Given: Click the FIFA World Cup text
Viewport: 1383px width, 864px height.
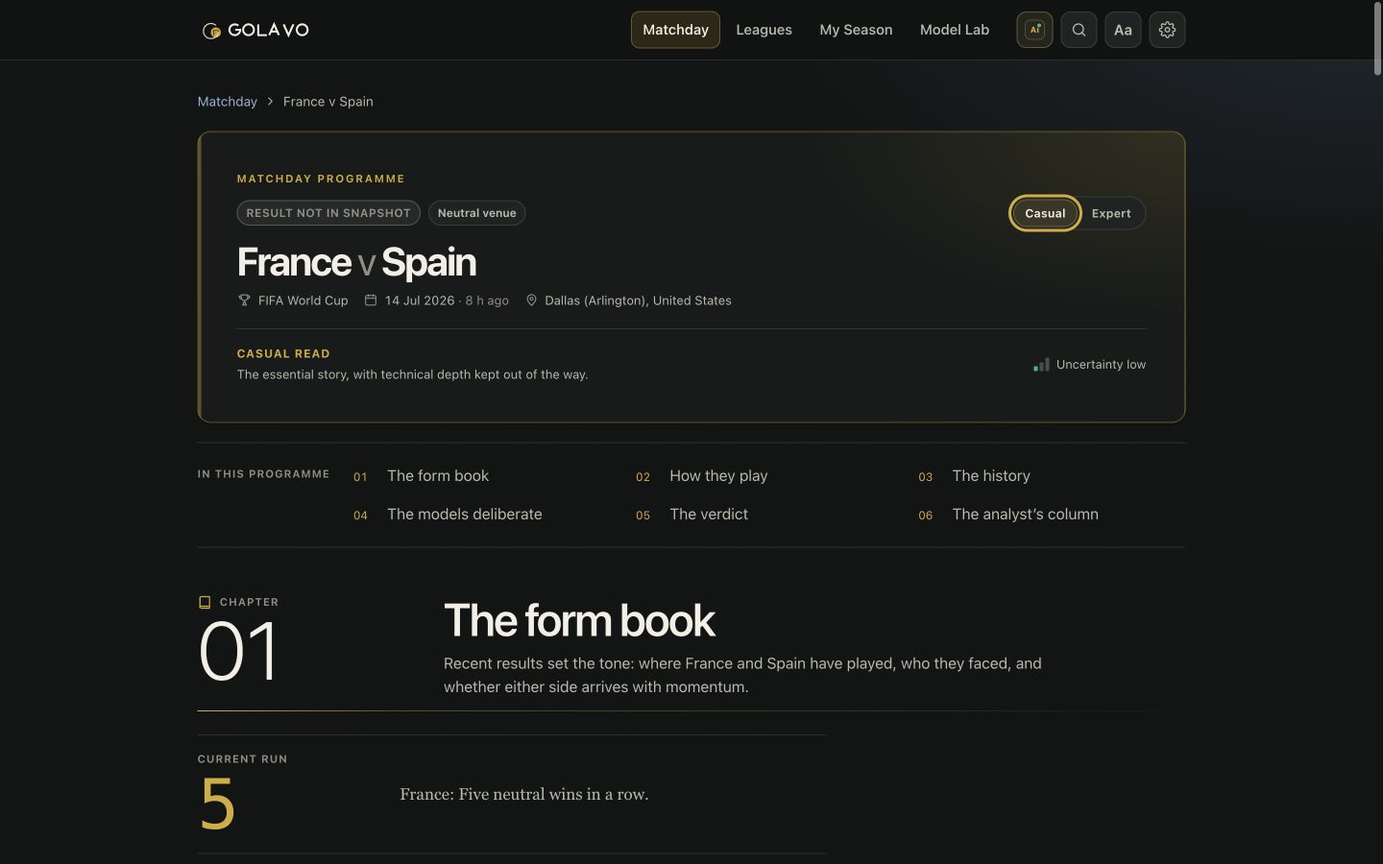Looking at the screenshot, I should pyautogui.click(x=303, y=300).
